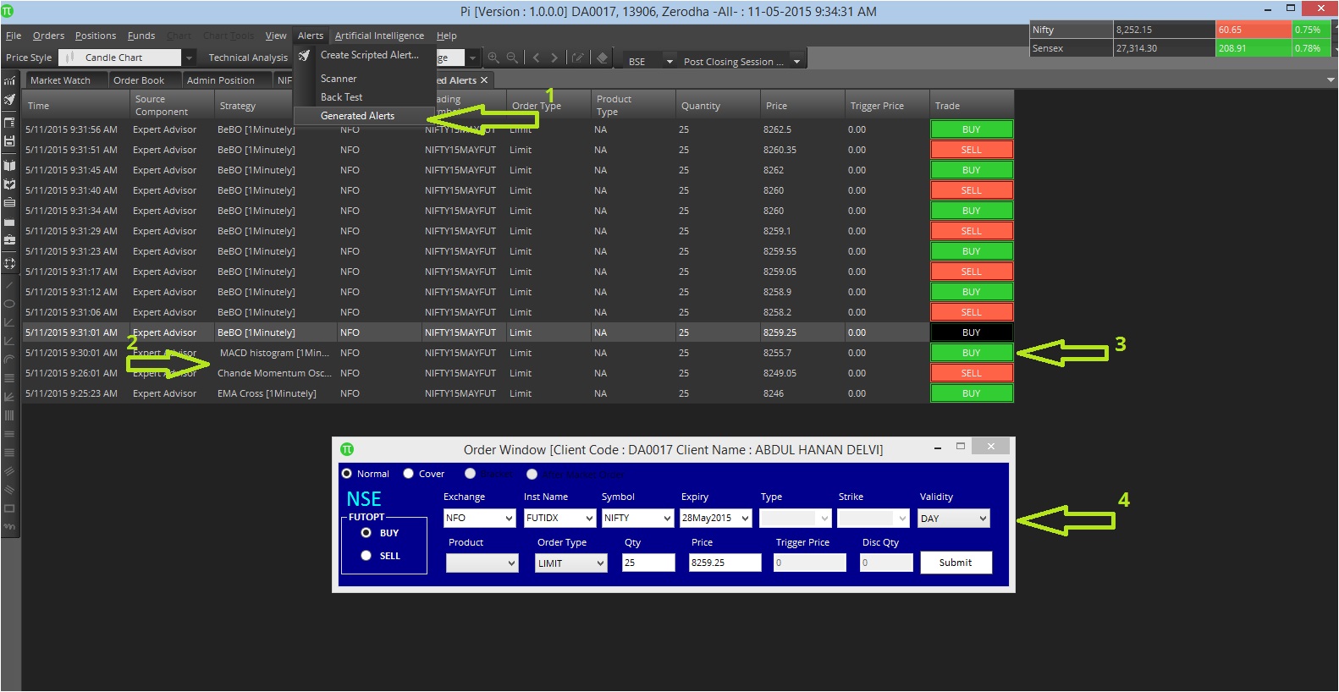Select the rectangle drawing tool

pos(9,508)
